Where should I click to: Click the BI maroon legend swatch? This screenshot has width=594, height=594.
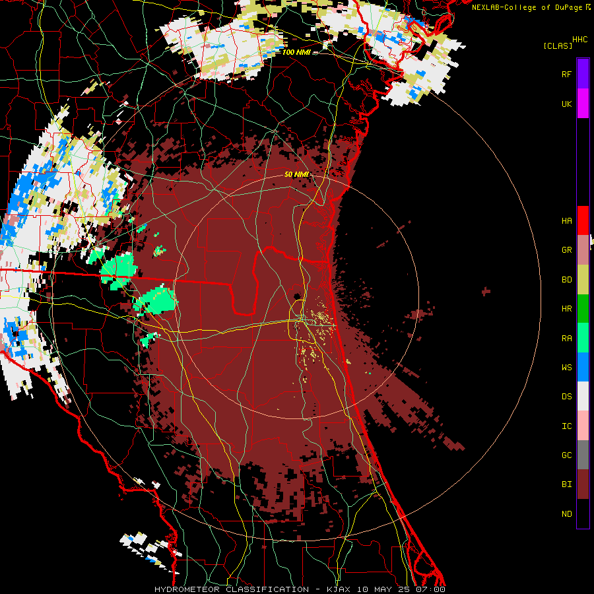click(x=583, y=484)
